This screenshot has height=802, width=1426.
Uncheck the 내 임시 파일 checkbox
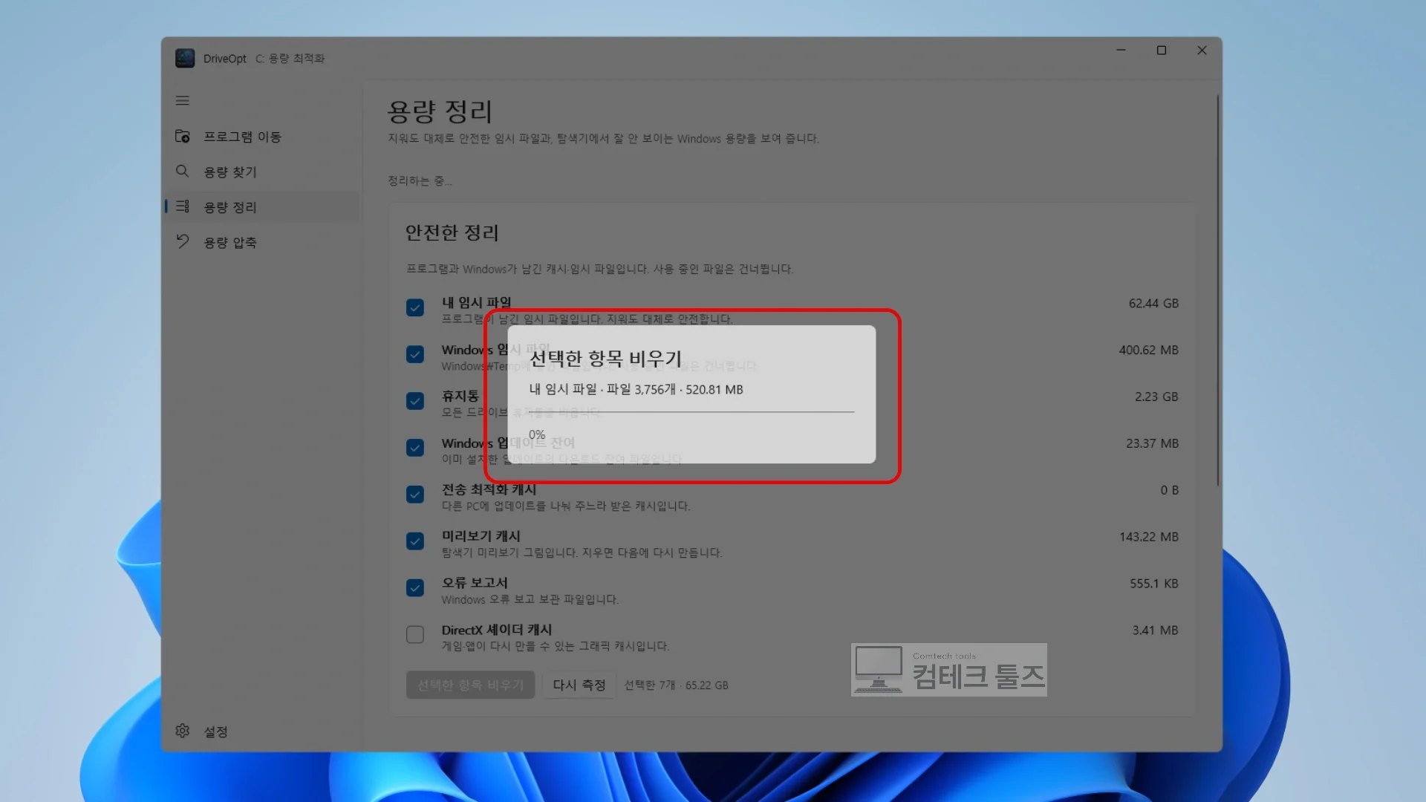click(415, 307)
